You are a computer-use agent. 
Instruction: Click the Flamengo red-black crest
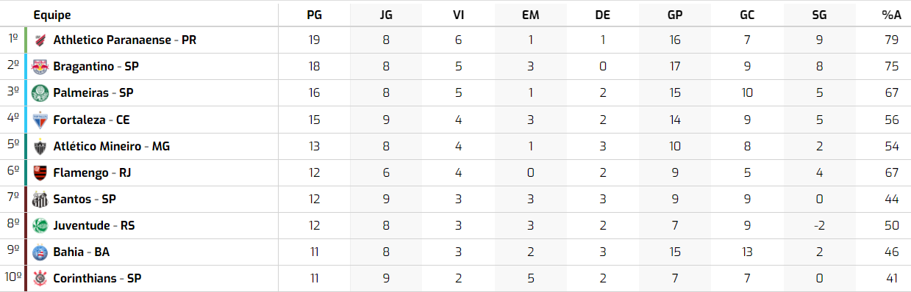tap(40, 172)
